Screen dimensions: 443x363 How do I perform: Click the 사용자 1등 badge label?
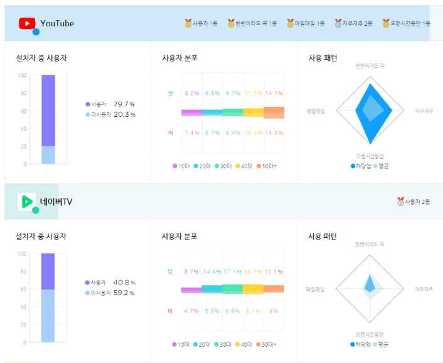205,23
